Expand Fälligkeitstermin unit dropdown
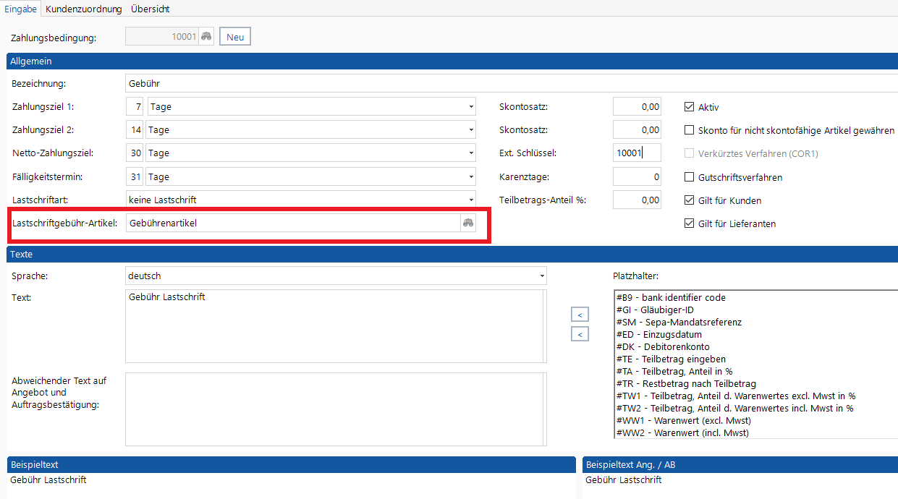Screen dimensions: 898x499 (470, 176)
